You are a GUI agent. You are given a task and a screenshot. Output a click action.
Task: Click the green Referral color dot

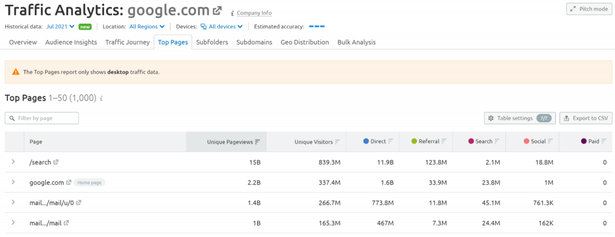pyautogui.click(x=414, y=142)
